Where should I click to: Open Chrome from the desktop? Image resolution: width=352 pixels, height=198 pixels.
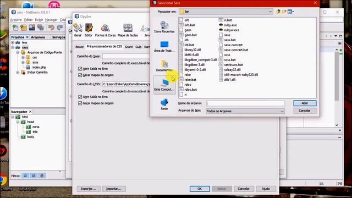pyautogui.click(x=4, y=182)
